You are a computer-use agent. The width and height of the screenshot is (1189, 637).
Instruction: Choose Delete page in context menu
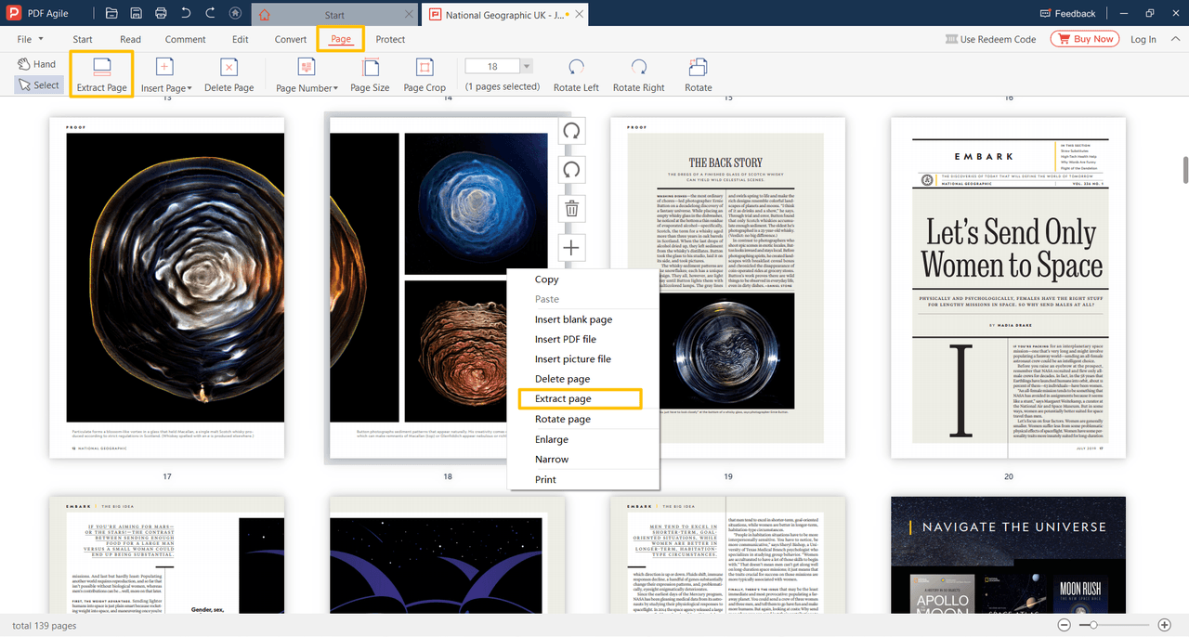click(x=583, y=379)
